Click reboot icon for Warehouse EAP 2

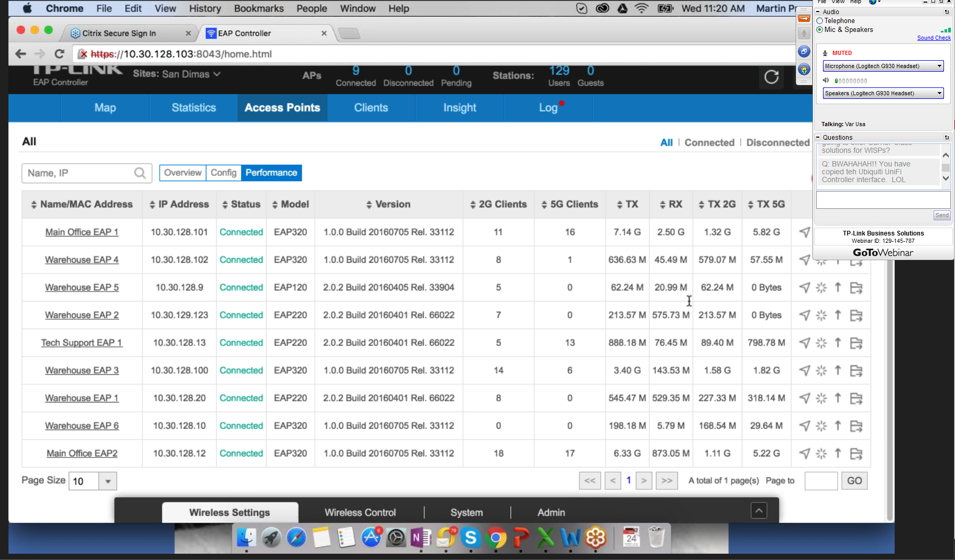pos(821,315)
